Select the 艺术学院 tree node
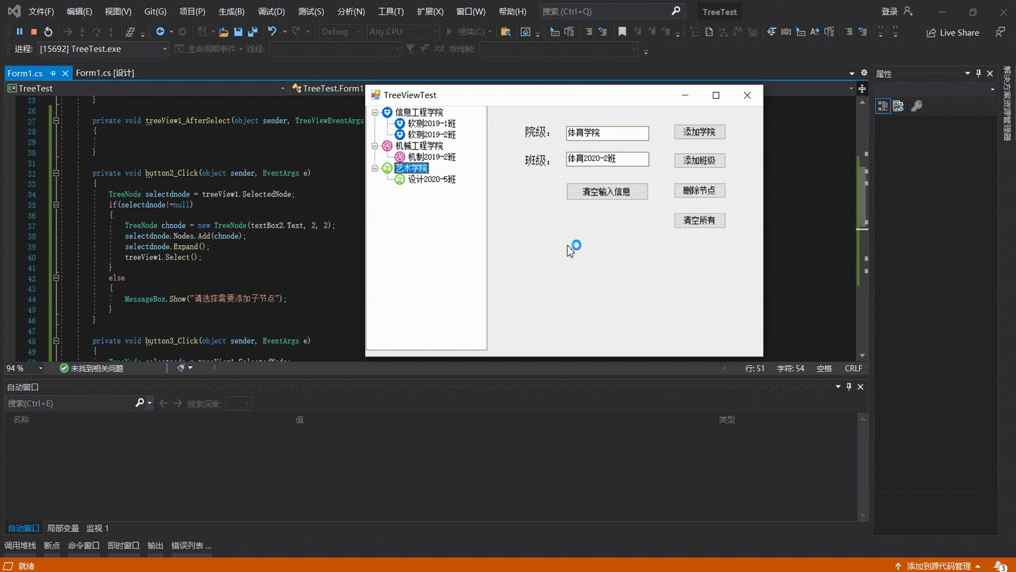1016x572 pixels. click(412, 167)
